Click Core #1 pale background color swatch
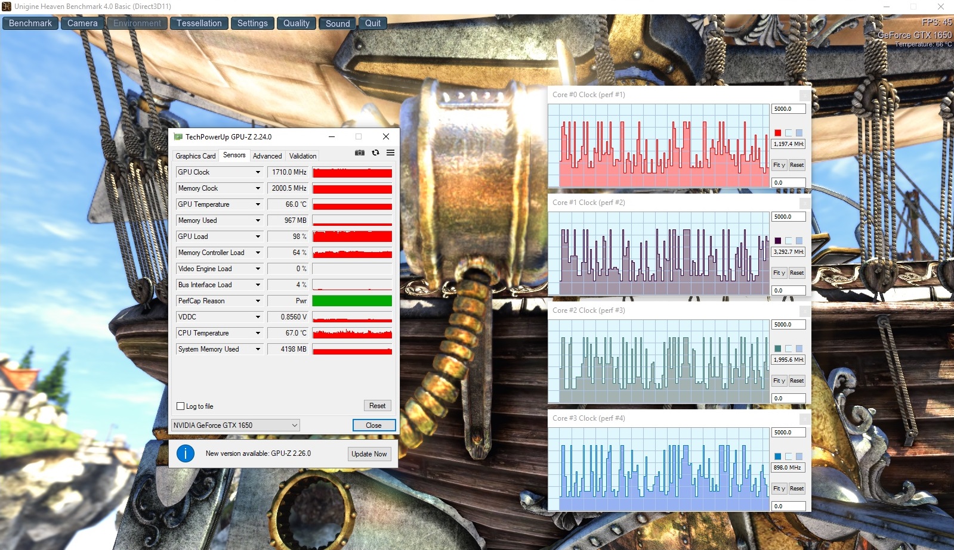This screenshot has height=550, width=954. tap(789, 241)
